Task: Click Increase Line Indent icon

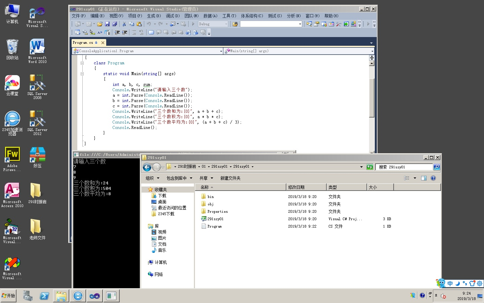Action: (124, 32)
